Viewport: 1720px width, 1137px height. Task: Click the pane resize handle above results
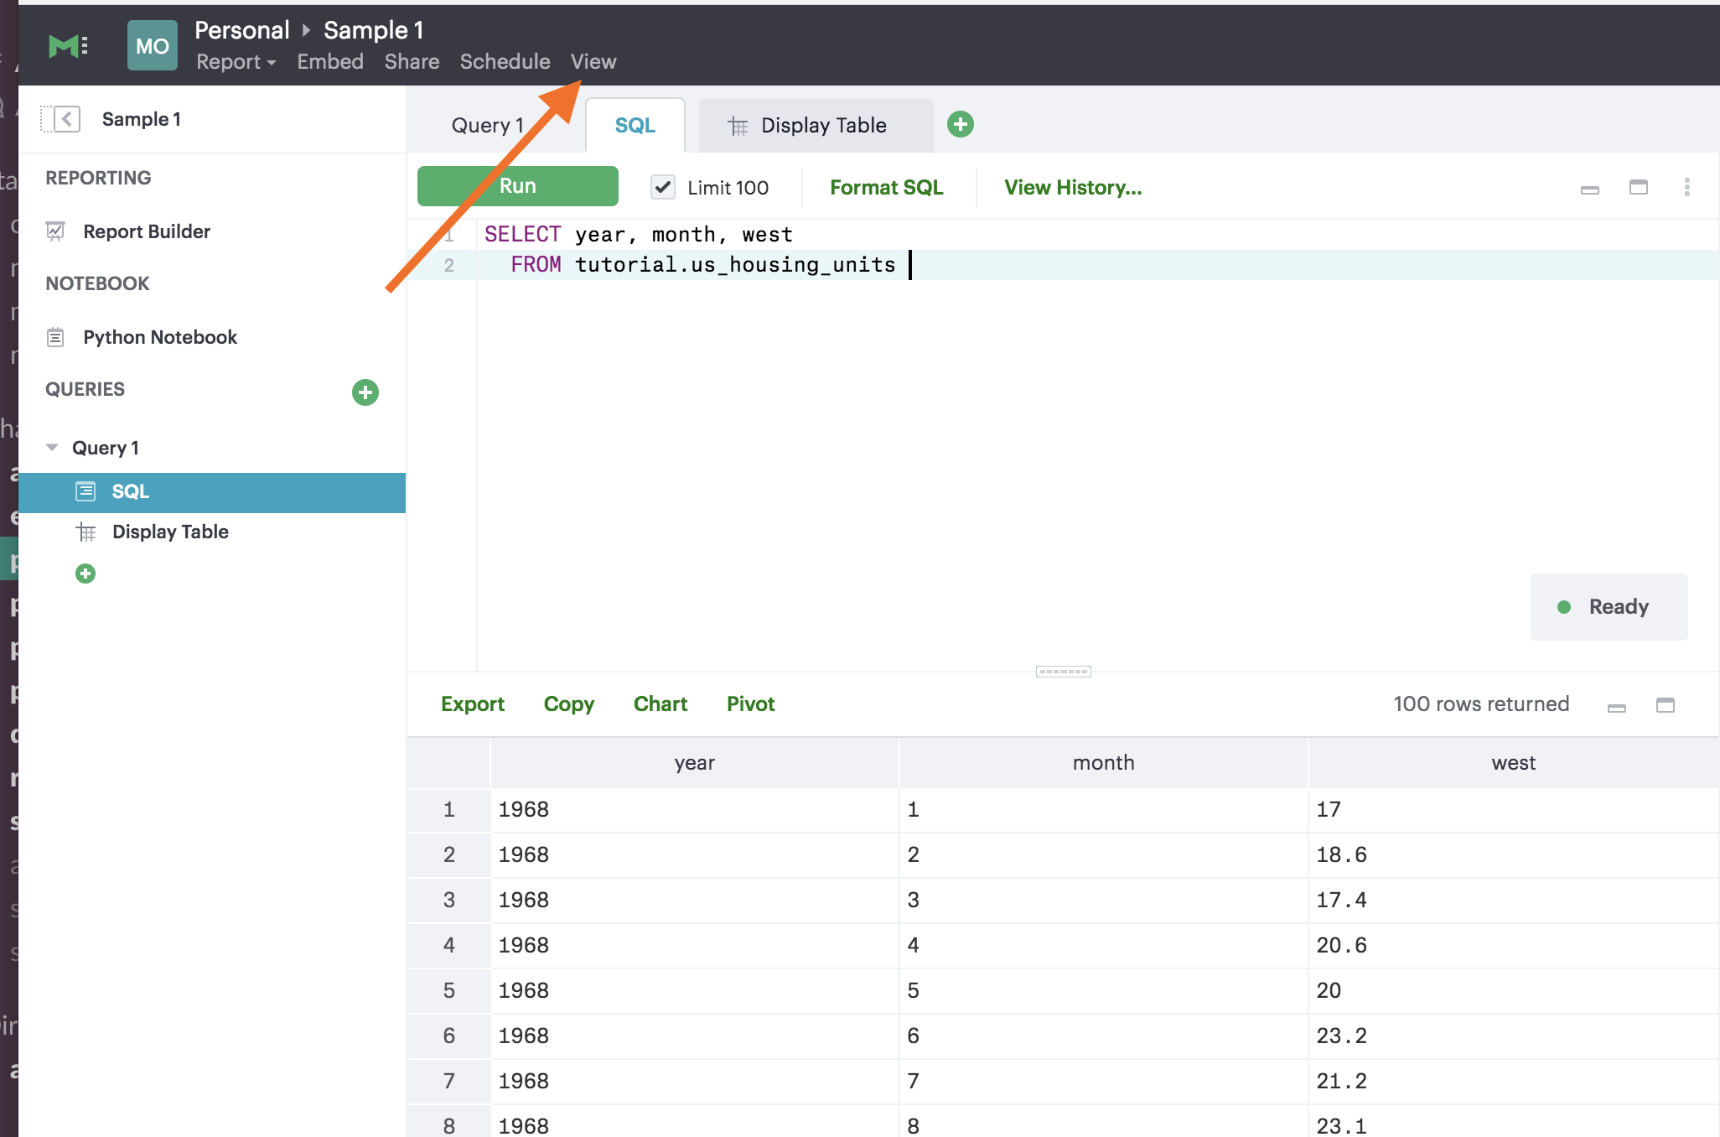[1063, 672]
